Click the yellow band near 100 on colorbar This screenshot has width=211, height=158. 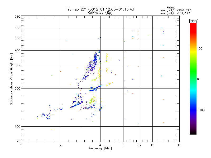tap(193, 51)
